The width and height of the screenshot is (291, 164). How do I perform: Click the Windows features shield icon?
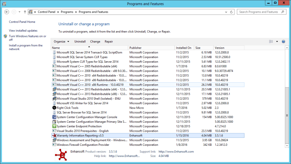[5, 36]
